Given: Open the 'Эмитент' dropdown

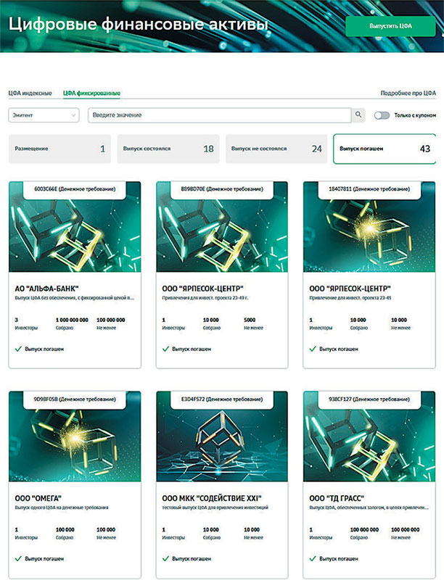Looking at the screenshot, I should (44, 115).
